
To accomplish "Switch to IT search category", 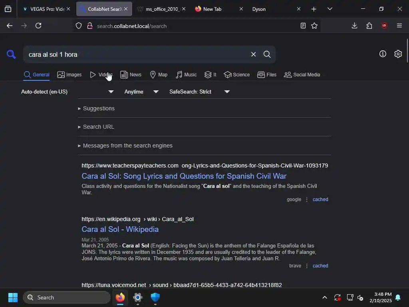I will 210,75.
